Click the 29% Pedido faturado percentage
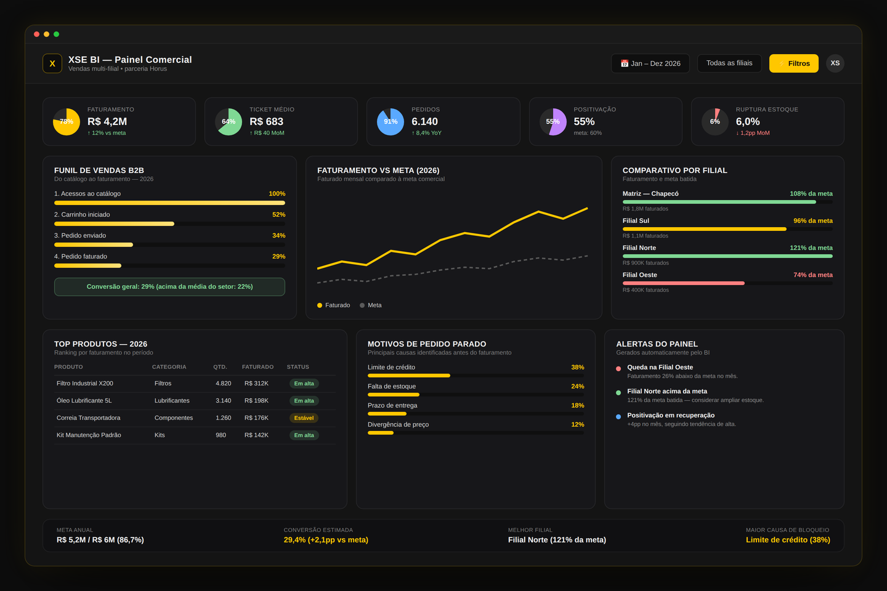The height and width of the screenshot is (591, 887). [279, 257]
